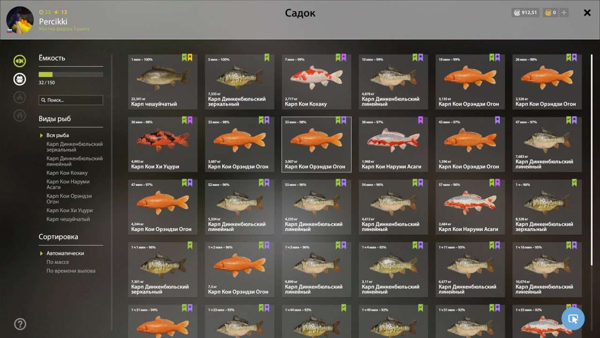Image resolution: width=600 pixels, height=338 pixels.
Task: Filter by Карп Кои Кохаку species
Action: coord(67,173)
